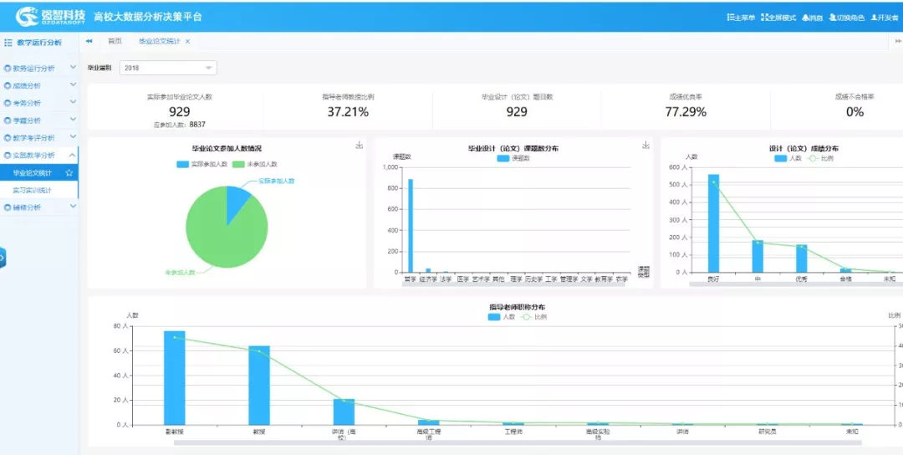This screenshot has width=903, height=455.
Task: Open 实习实训统计 in the sidebar
Action: 32,191
